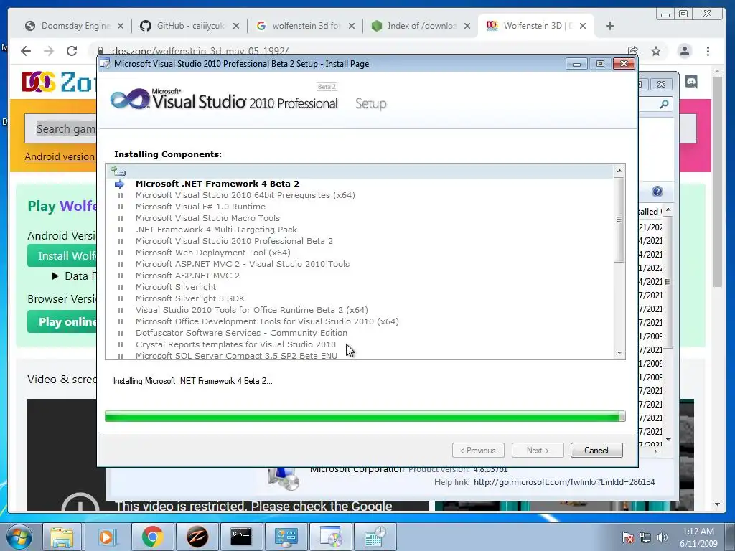Open the Z app on taskbar
735x551 pixels.
(197, 537)
